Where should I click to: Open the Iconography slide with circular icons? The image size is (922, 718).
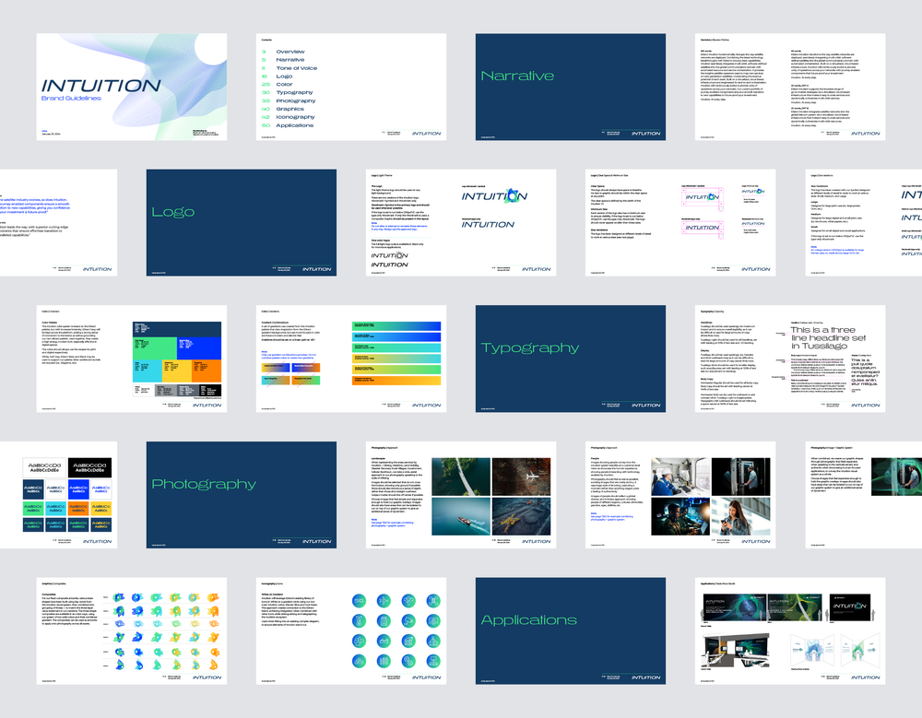pyautogui.click(x=351, y=630)
